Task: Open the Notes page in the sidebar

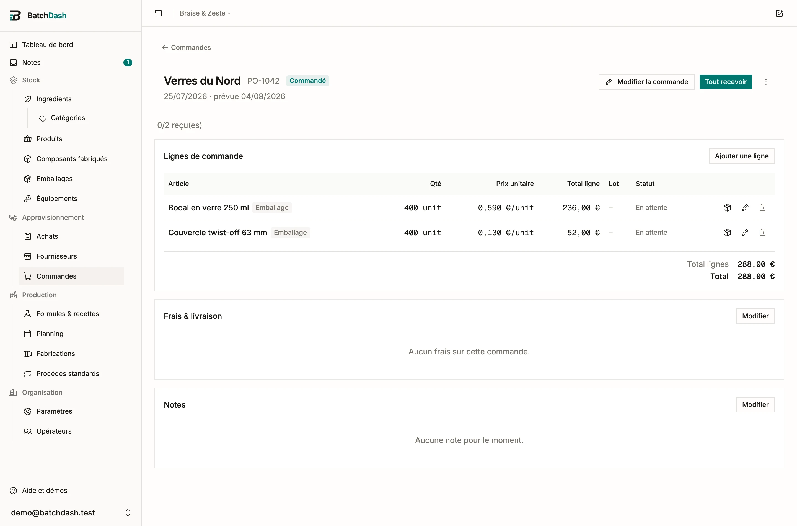Action: (x=70, y=62)
